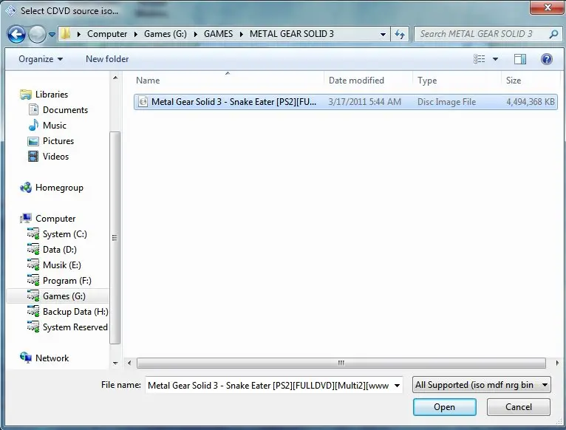Open Backup Data (H:) drive

point(75,312)
